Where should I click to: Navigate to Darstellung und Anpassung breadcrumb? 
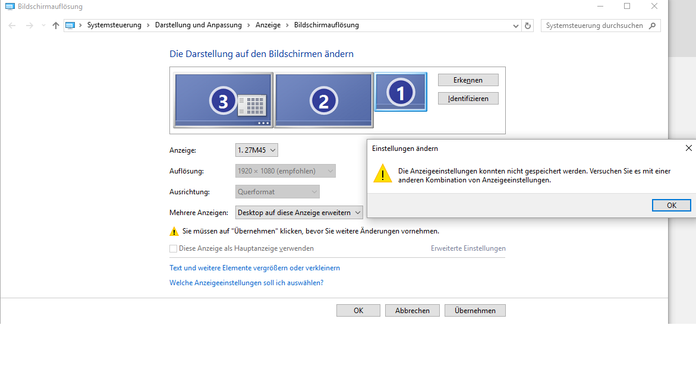[x=199, y=26]
